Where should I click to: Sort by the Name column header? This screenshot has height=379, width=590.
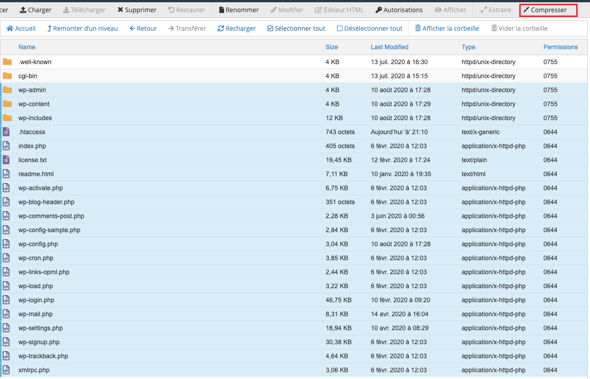(x=27, y=47)
